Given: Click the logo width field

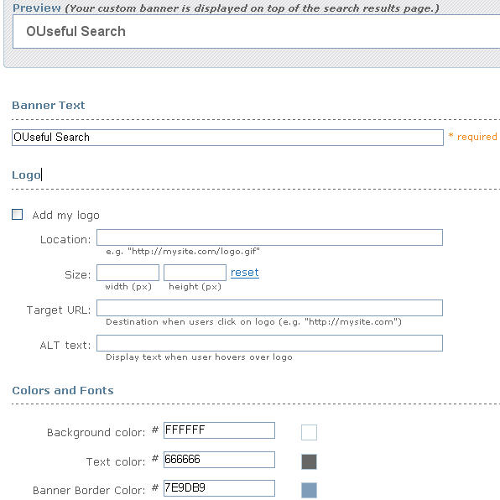Looking at the screenshot, I should (x=128, y=273).
